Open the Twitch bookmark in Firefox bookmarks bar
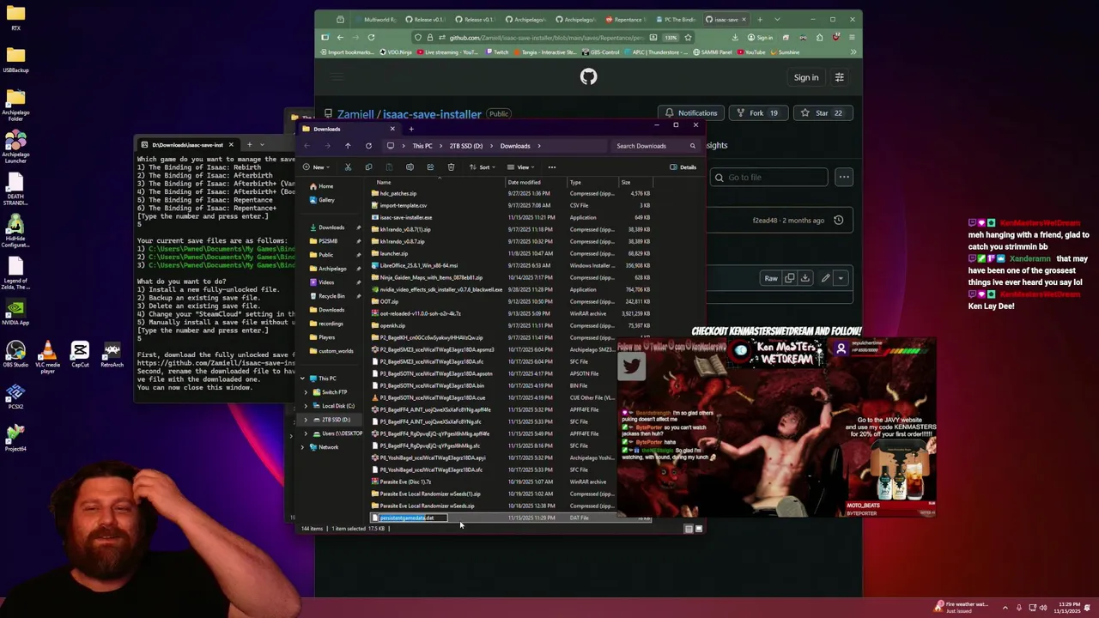1099x618 pixels. 496,52
